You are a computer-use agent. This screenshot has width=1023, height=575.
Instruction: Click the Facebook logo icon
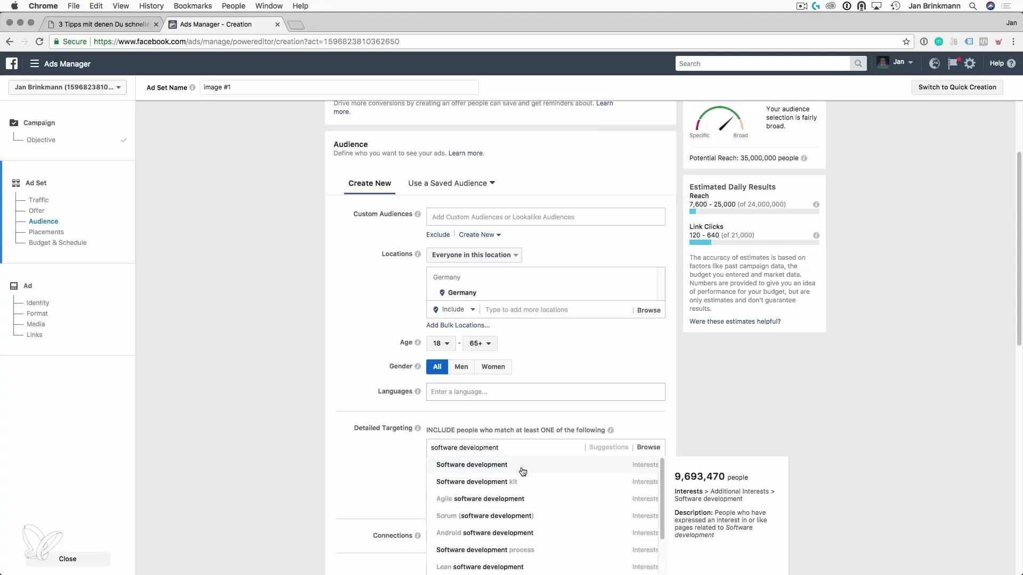(x=12, y=63)
